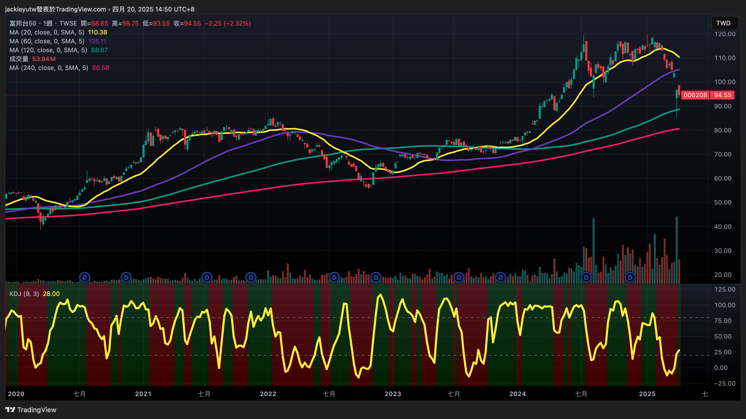Select the MA (240, close, 0, SMA, 5) legend
This screenshot has width=746, height=419.
(x=49, y=68)
